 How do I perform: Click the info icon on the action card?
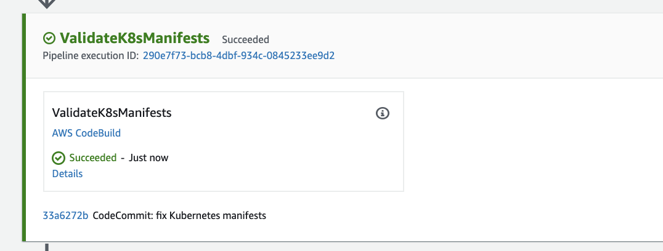click(x=382, y=113)
